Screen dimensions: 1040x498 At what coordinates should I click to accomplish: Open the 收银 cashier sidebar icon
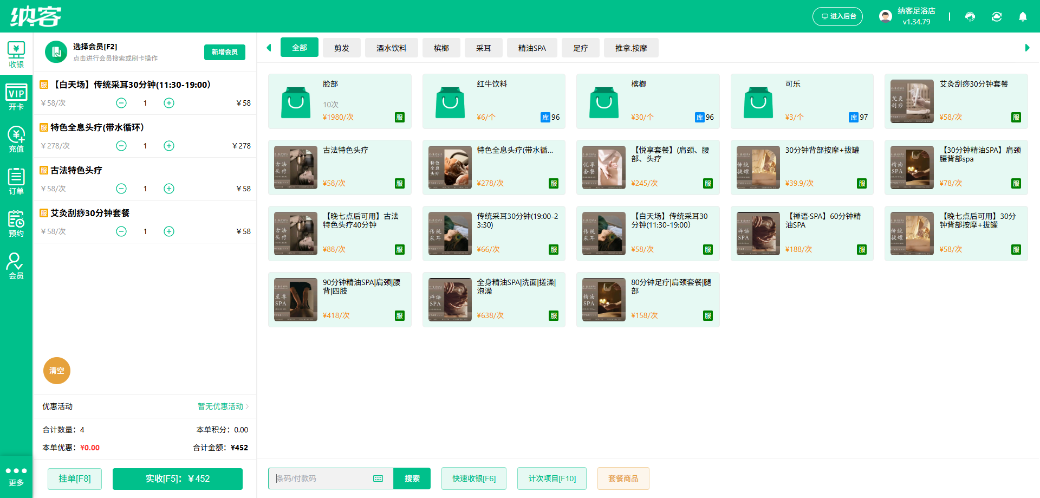point(16,54)
